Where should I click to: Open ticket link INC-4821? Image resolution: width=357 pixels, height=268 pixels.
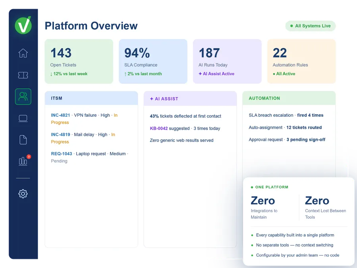[60, 115]
